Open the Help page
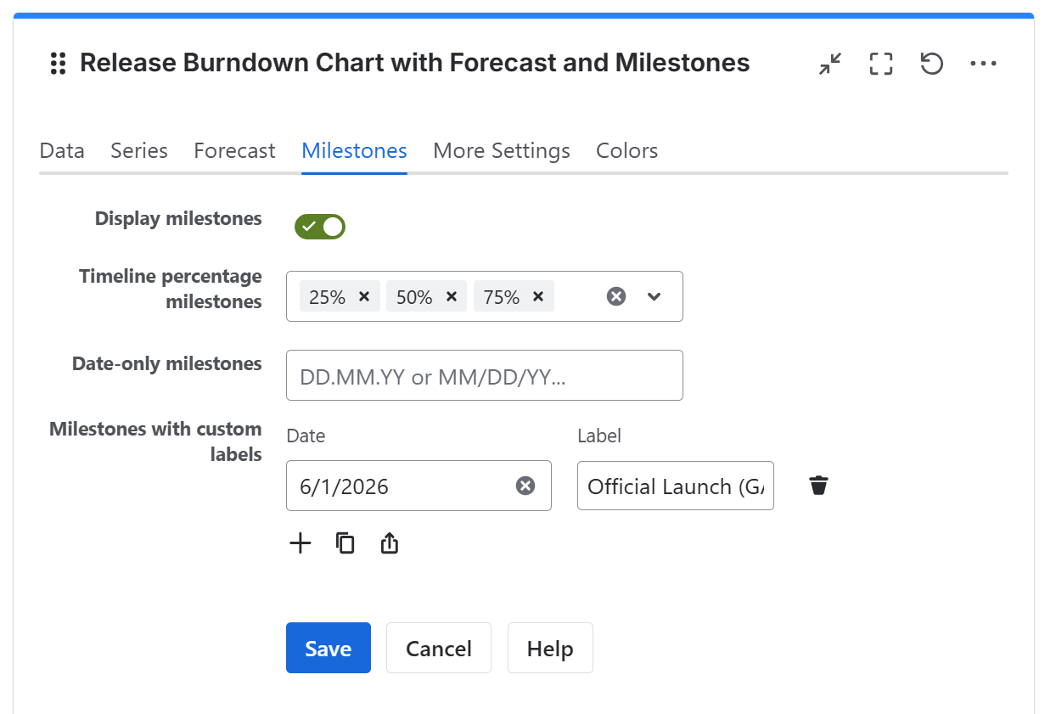Screen dimensions: 1045x714 (x=550, y=648)
